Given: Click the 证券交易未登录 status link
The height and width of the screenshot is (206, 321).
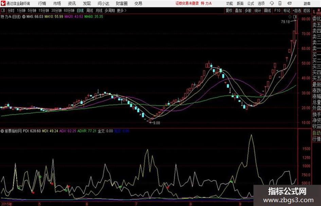Looking at the screenshot, I should tap(187, 3).
